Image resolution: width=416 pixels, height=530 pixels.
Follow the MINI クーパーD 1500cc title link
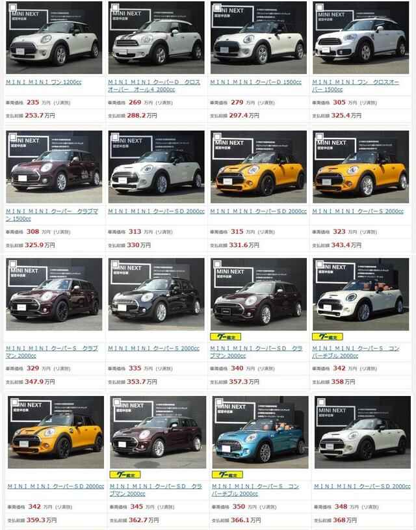tap(256, 82)
